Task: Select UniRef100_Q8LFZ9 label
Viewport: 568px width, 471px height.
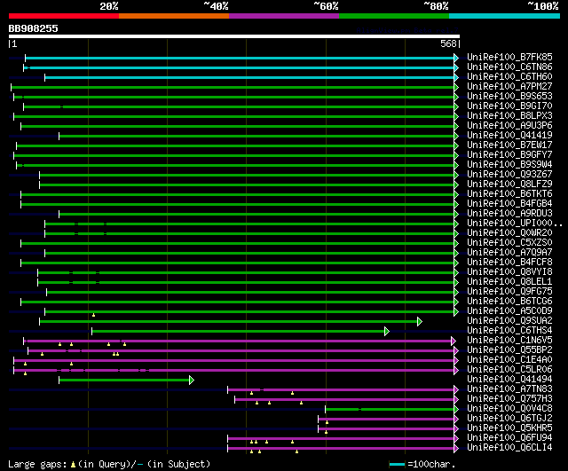Action: tap(509, 184)
